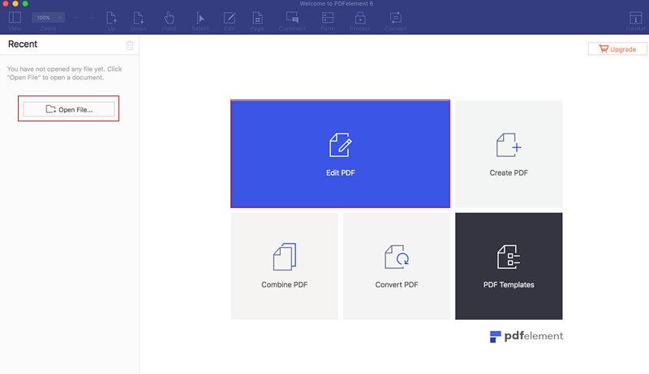The image size is (649, 374).
Task: Click the Convert toolbar icon
Action: 395,18
